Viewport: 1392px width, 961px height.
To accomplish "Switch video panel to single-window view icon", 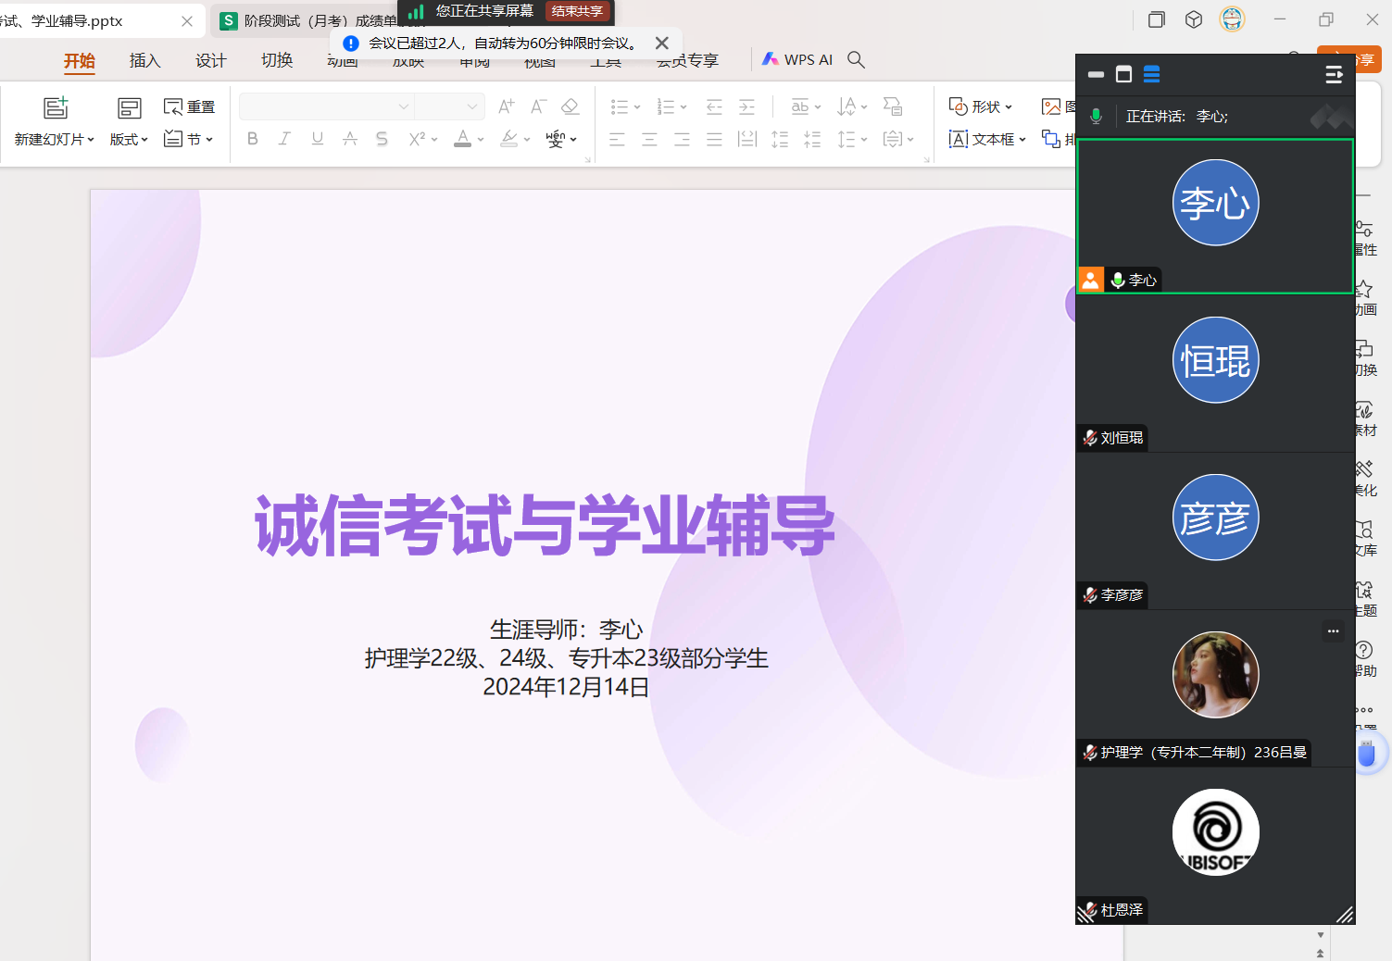I will pyautogui.click(x=1123, y=75).
